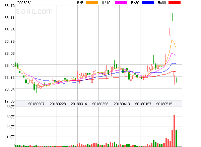Click the 20180427 date label
This screenshot has width=201, height=147.
pos(143,104)
